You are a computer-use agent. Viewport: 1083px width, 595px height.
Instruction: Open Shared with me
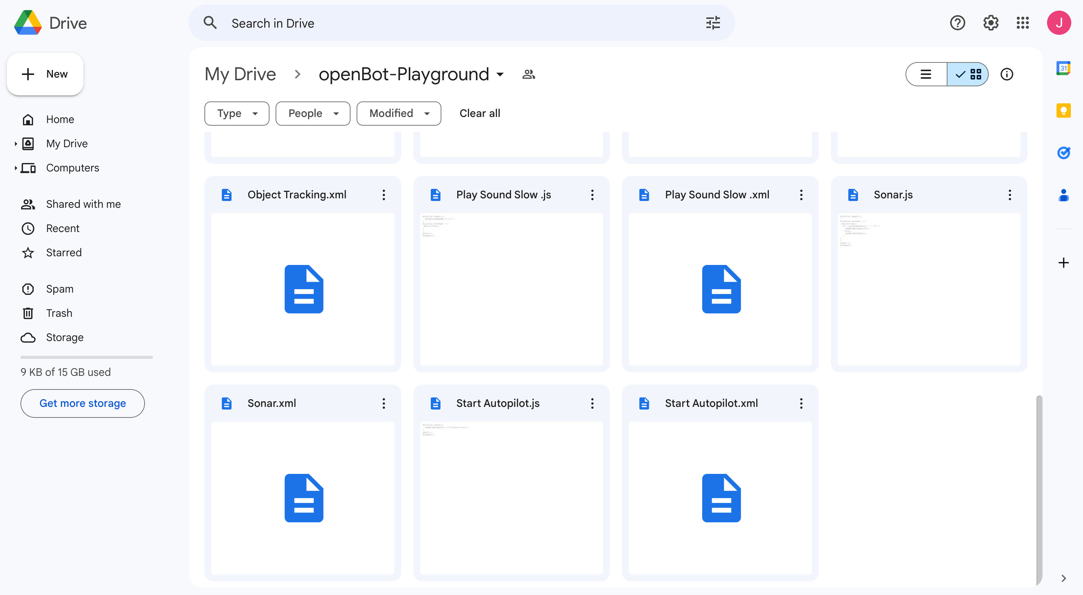[83, 204]
